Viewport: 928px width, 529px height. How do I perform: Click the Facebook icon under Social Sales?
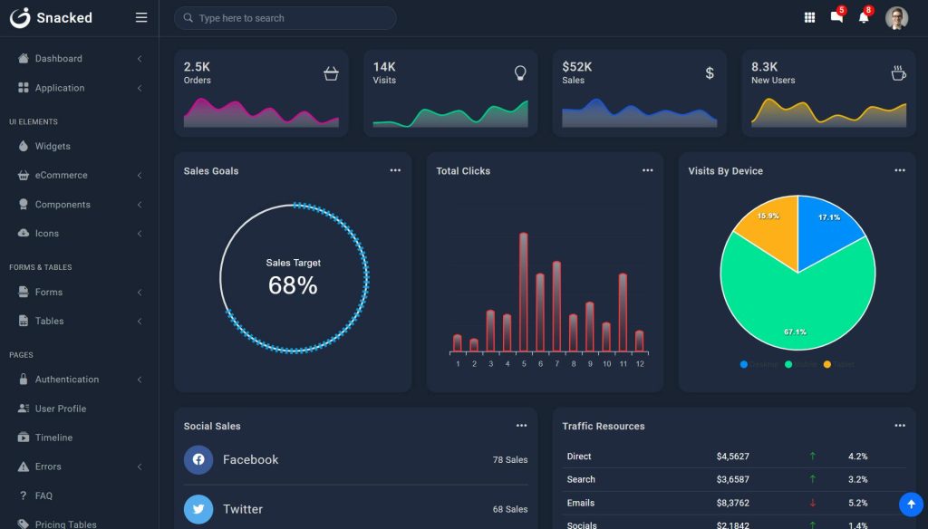[198, 460]
